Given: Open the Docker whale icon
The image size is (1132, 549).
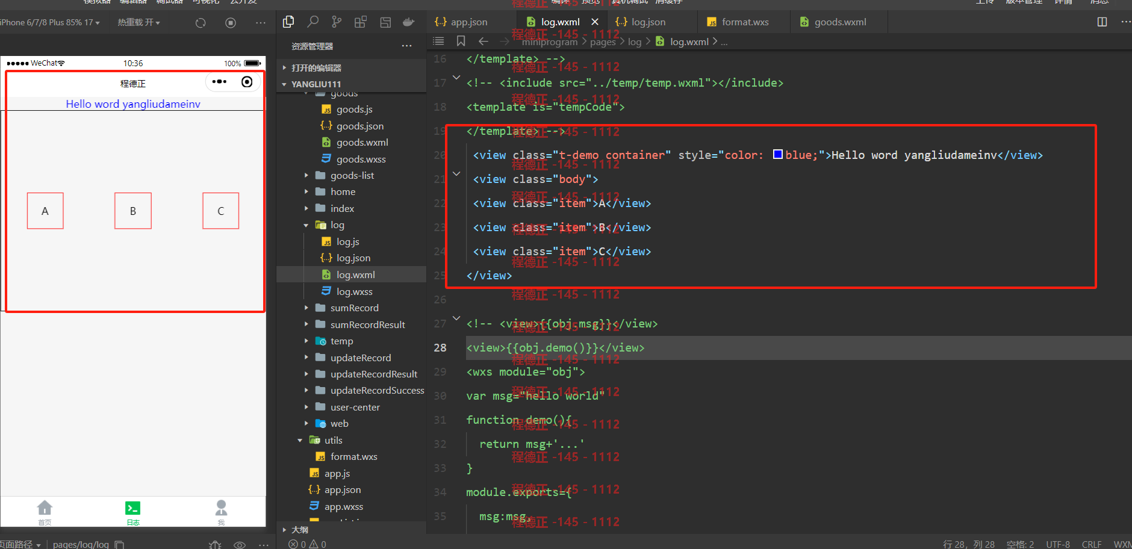Looking at the screenshot, I should [409, 22].
